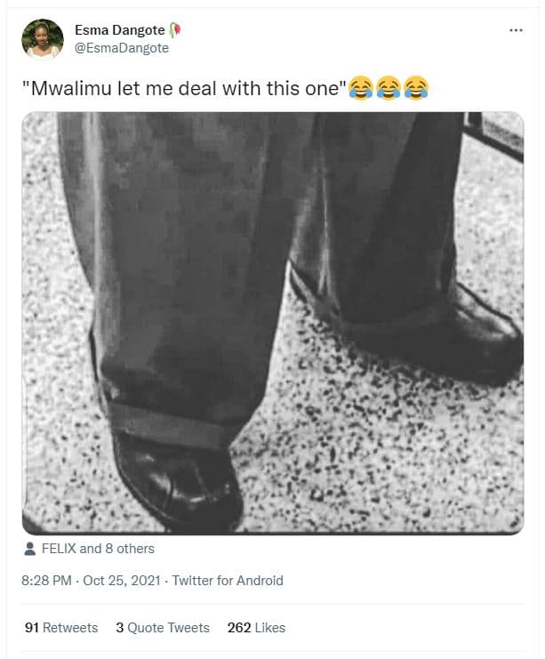
Task: Click the tagged people person icon
Action: [30, 549]
